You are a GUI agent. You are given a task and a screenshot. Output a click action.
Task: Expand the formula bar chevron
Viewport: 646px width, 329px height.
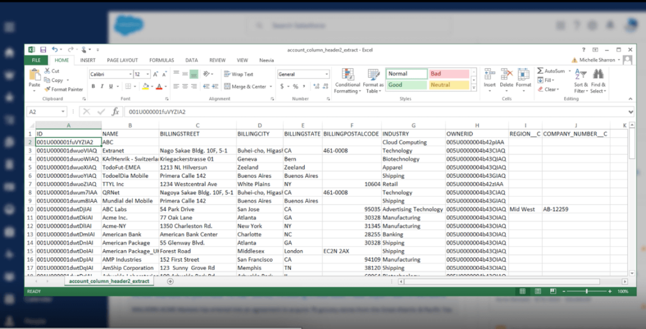pos(631,112)
